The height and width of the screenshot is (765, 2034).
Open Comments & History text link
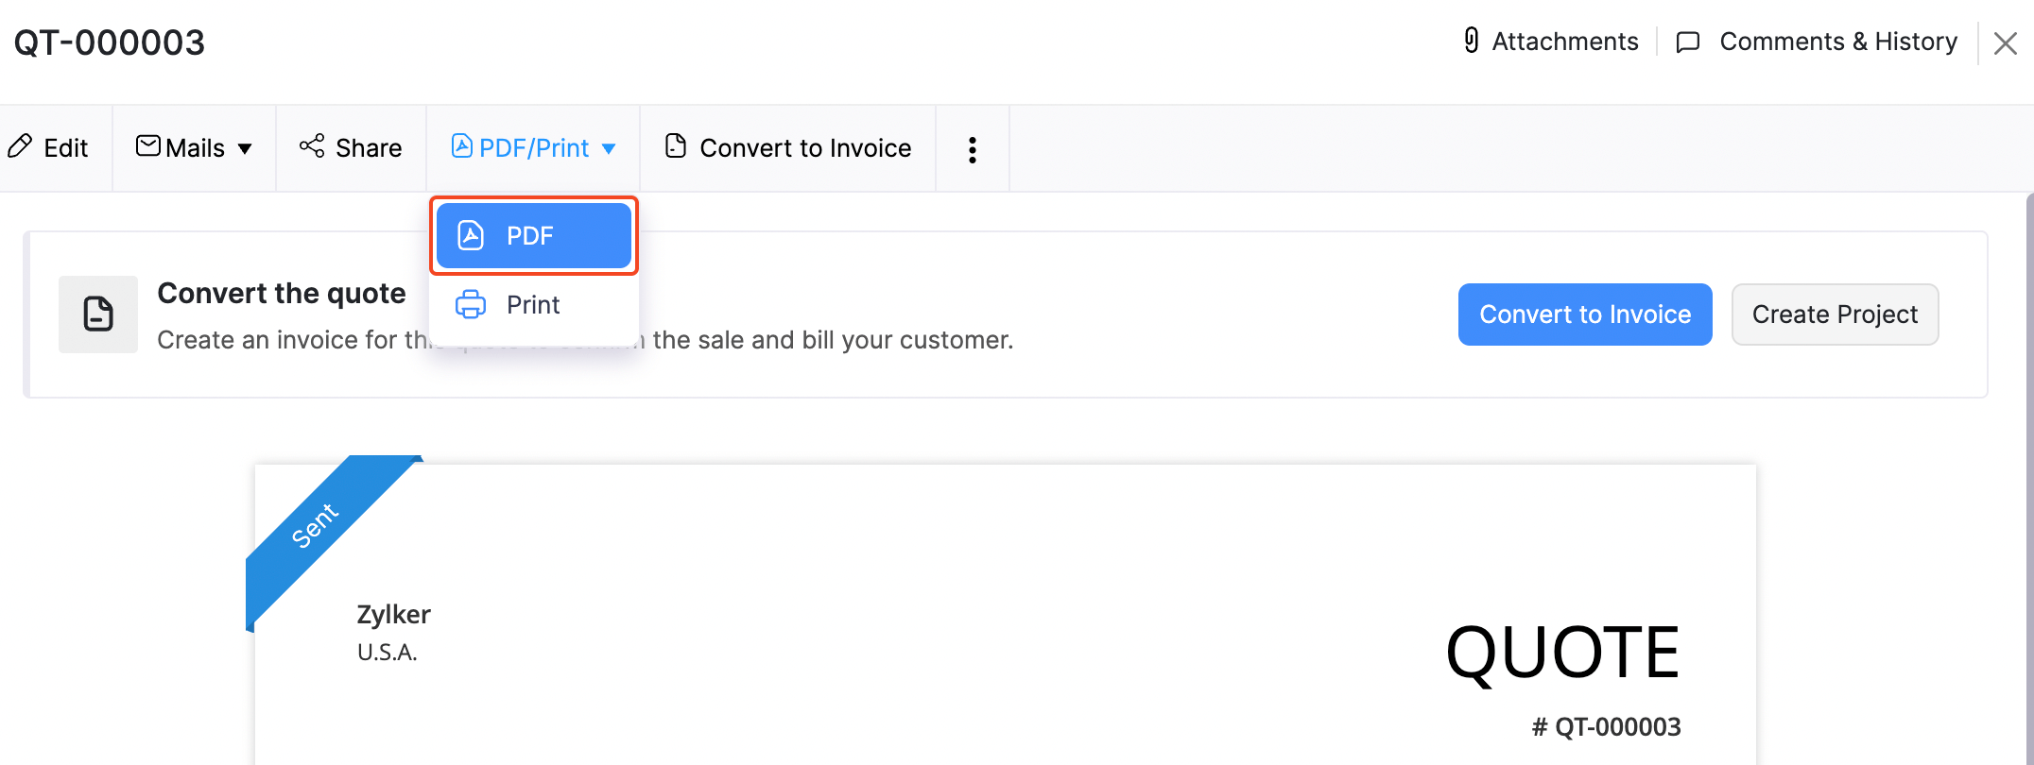[x=1837, y=42]
